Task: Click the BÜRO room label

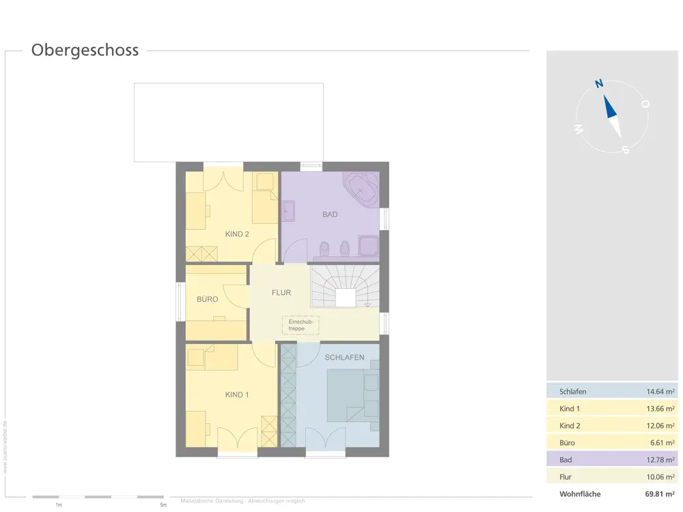Action: (208, 299)
